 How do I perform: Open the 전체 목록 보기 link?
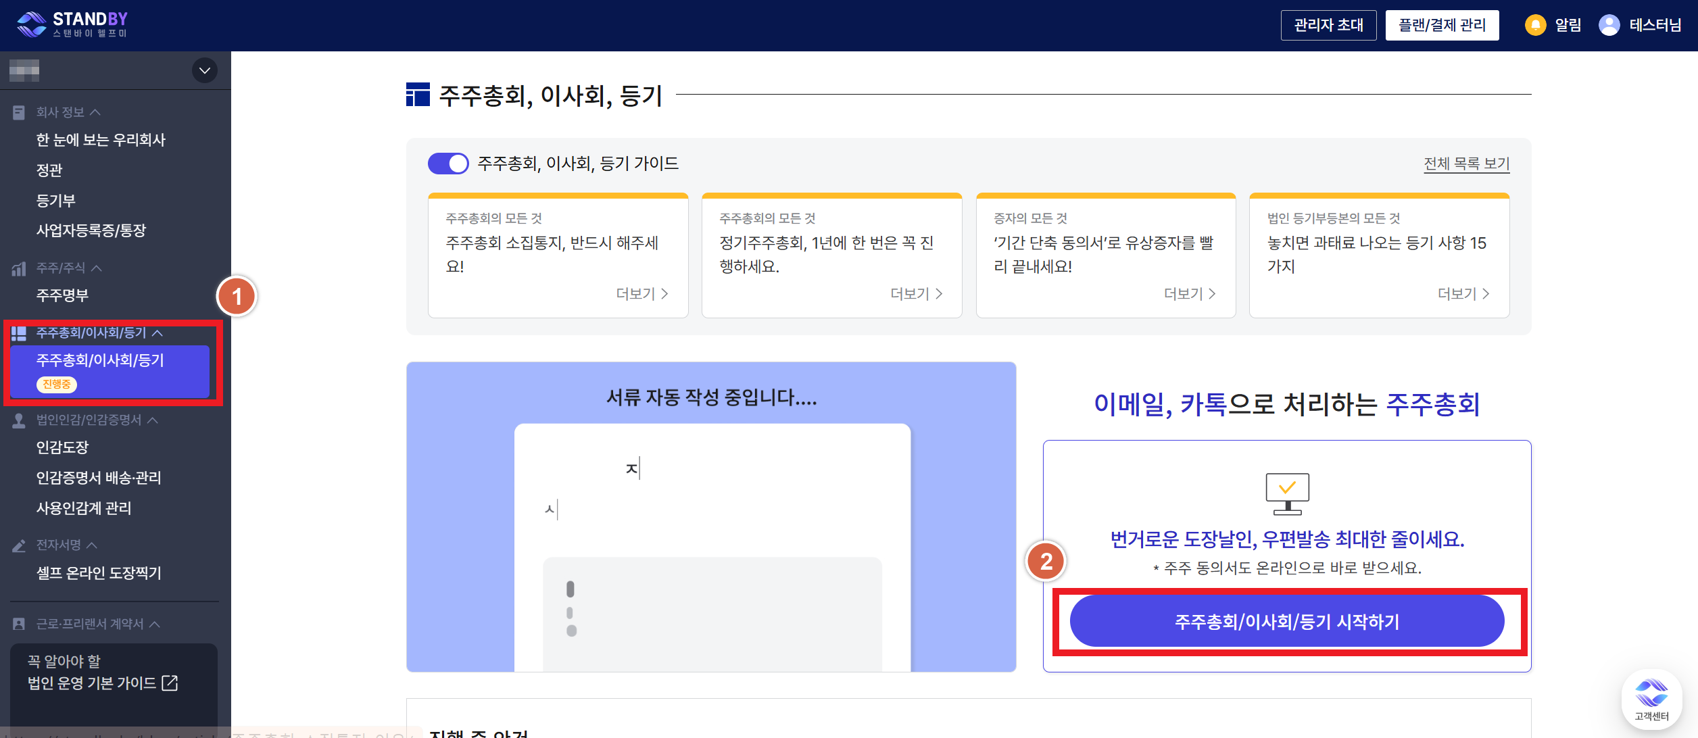[x=1466, y=164]
